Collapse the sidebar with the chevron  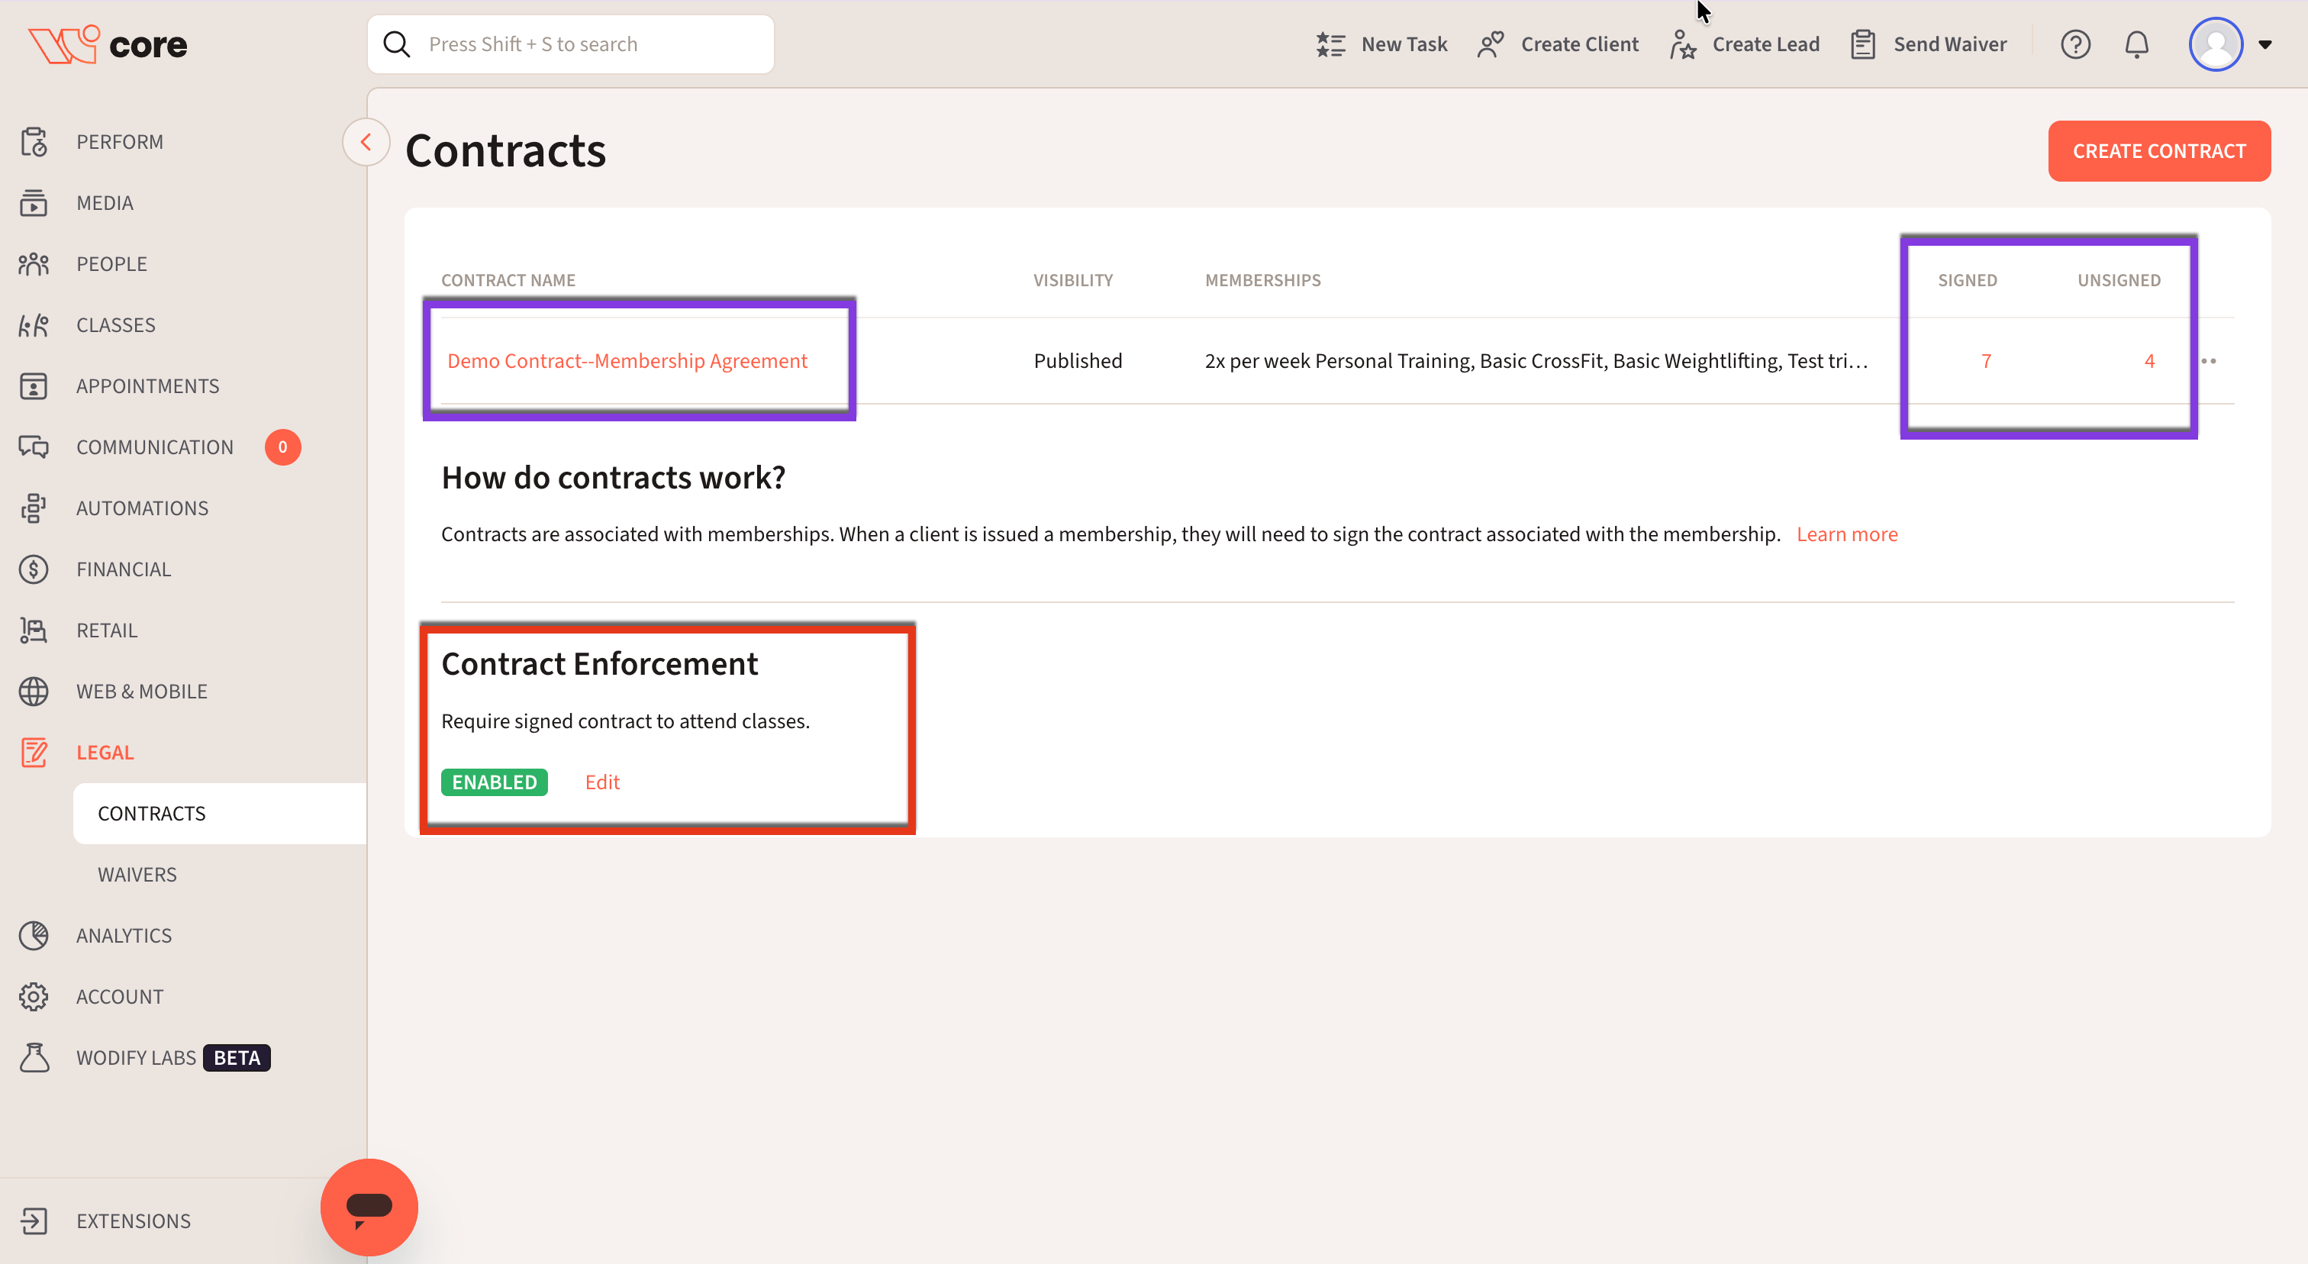366,141
